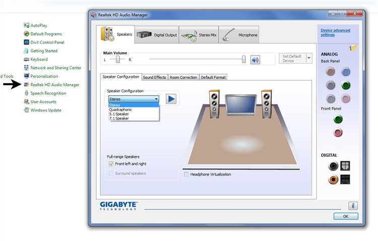Click the main volume slider handle

pyautogui.click(x=244, y=59)
